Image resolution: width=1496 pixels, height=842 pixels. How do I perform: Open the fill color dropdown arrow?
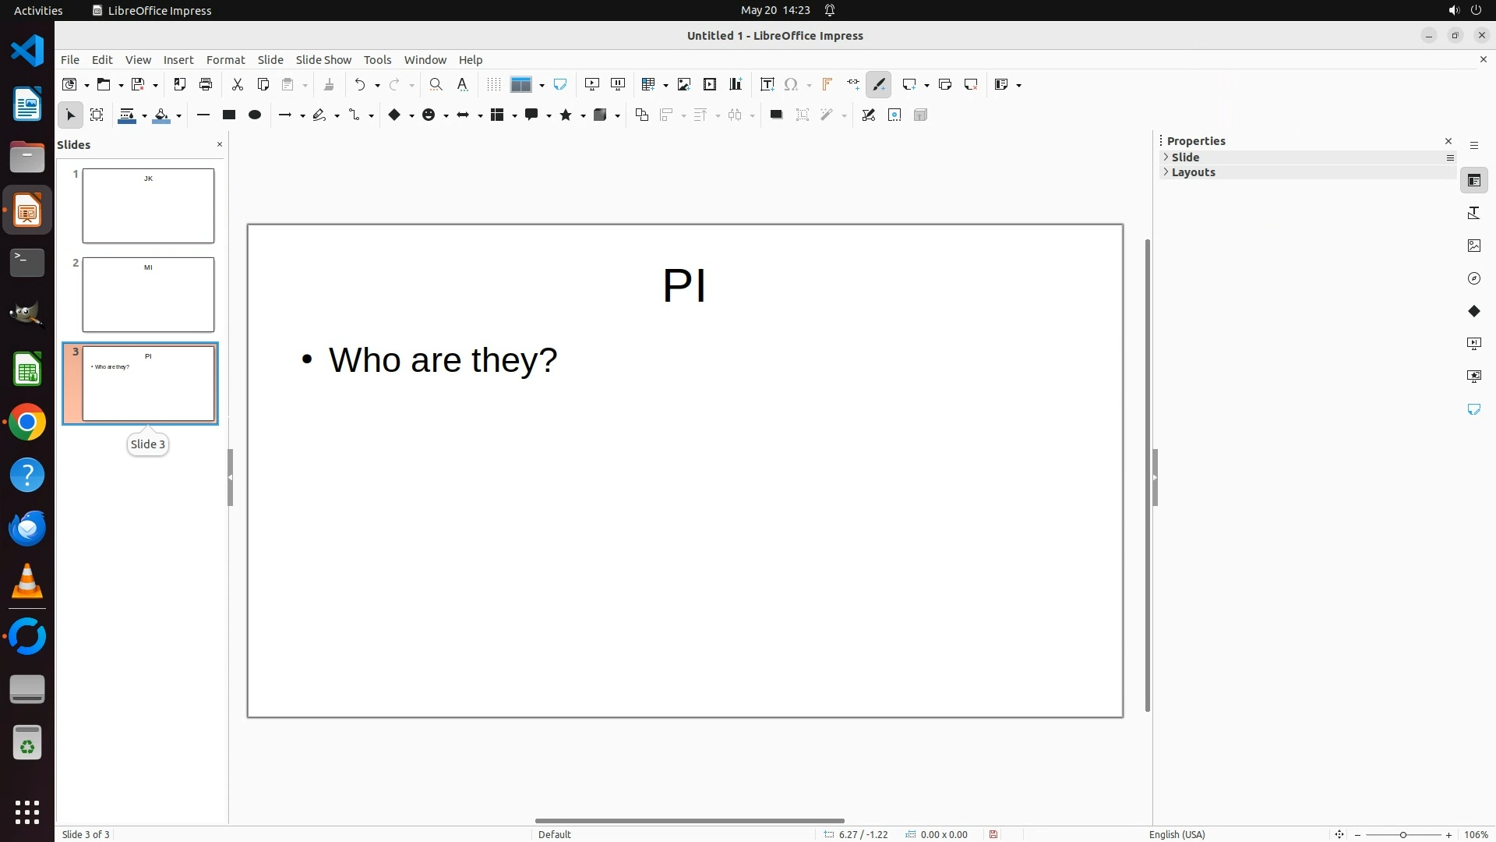tap(179, 116)
